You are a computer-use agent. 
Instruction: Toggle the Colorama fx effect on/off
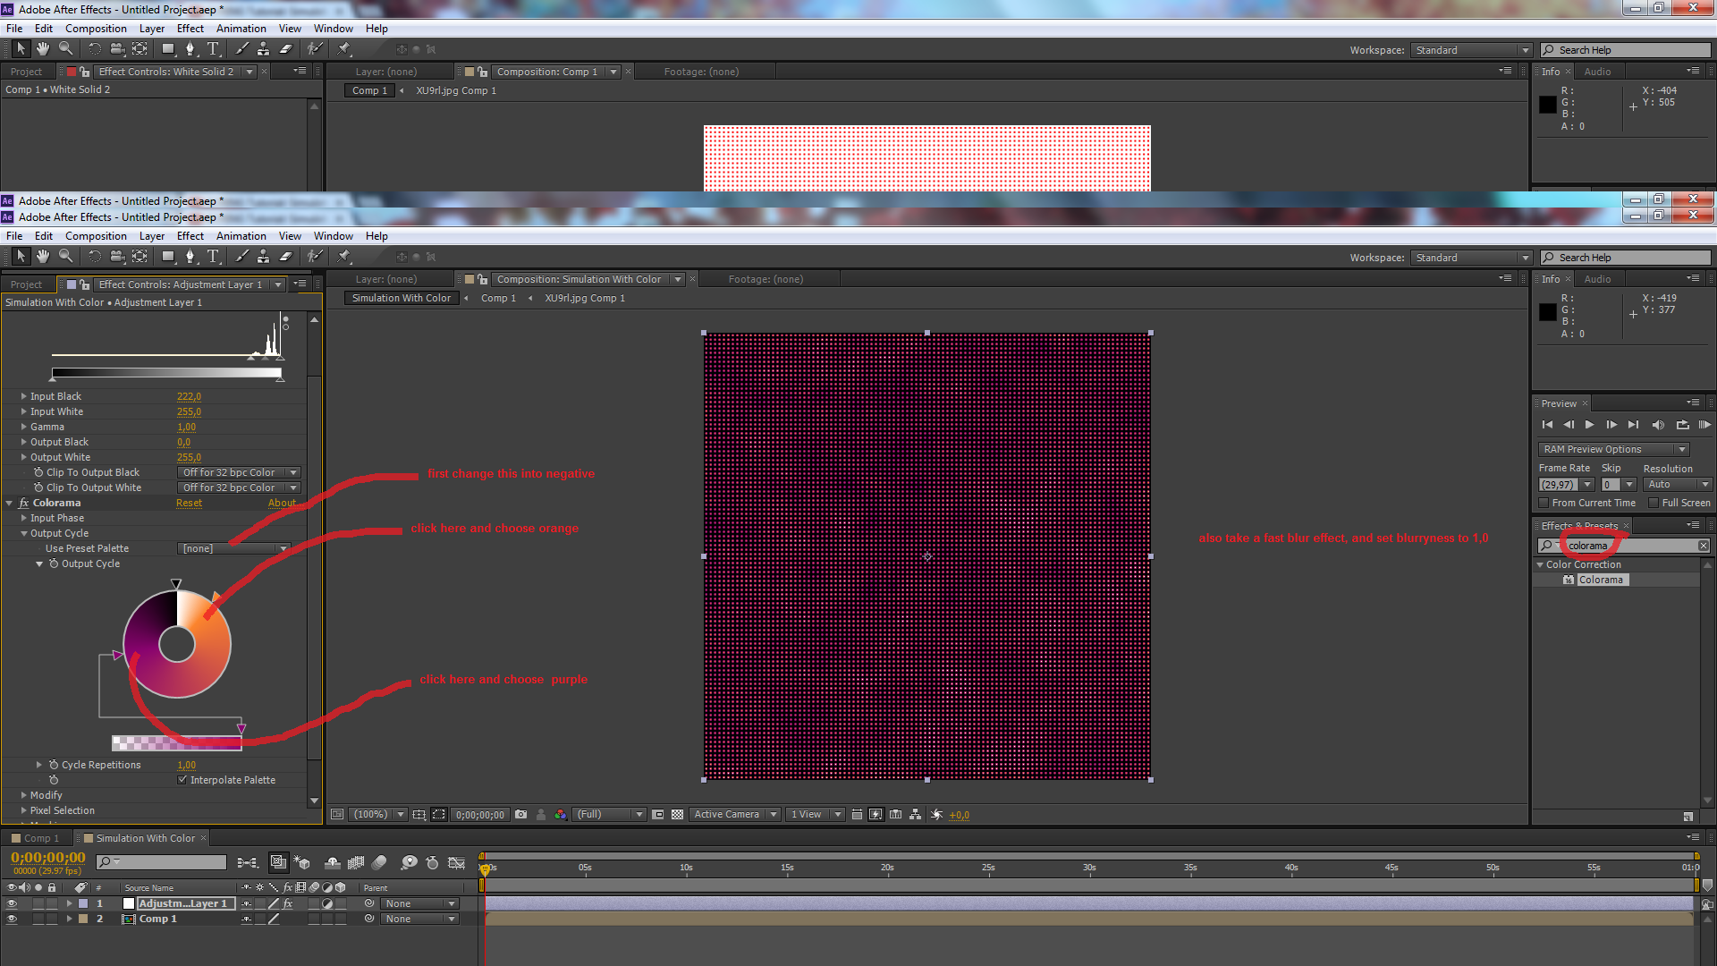point(24,503)
